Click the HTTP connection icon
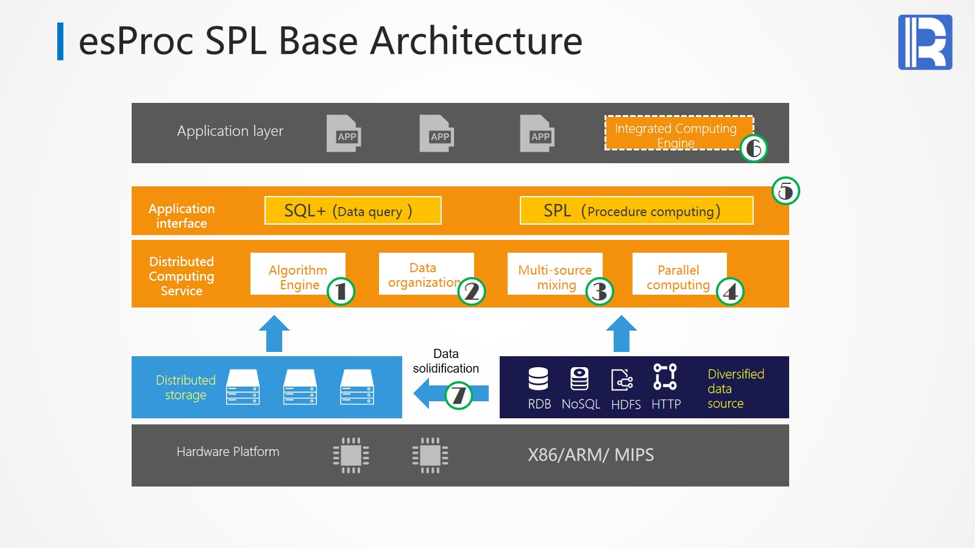975x548 pixels. [665, 377]
